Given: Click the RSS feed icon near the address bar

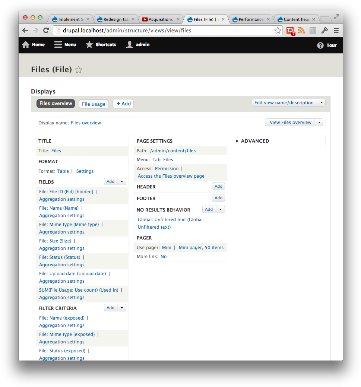Looking at the screenshot, I should coord(301,30).
